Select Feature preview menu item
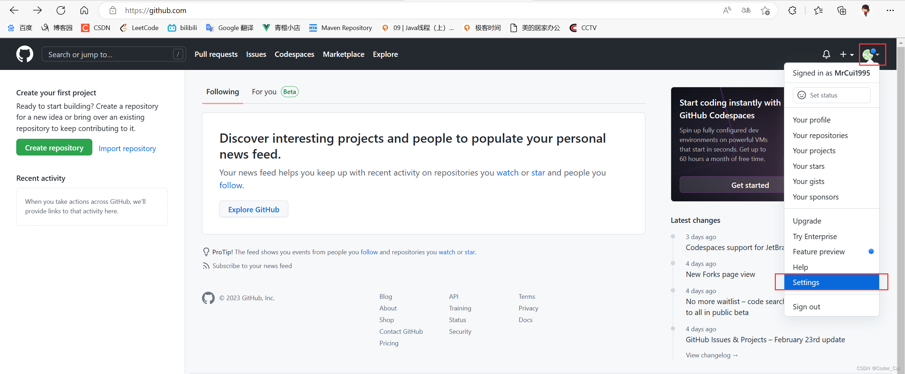 point(831,252)
